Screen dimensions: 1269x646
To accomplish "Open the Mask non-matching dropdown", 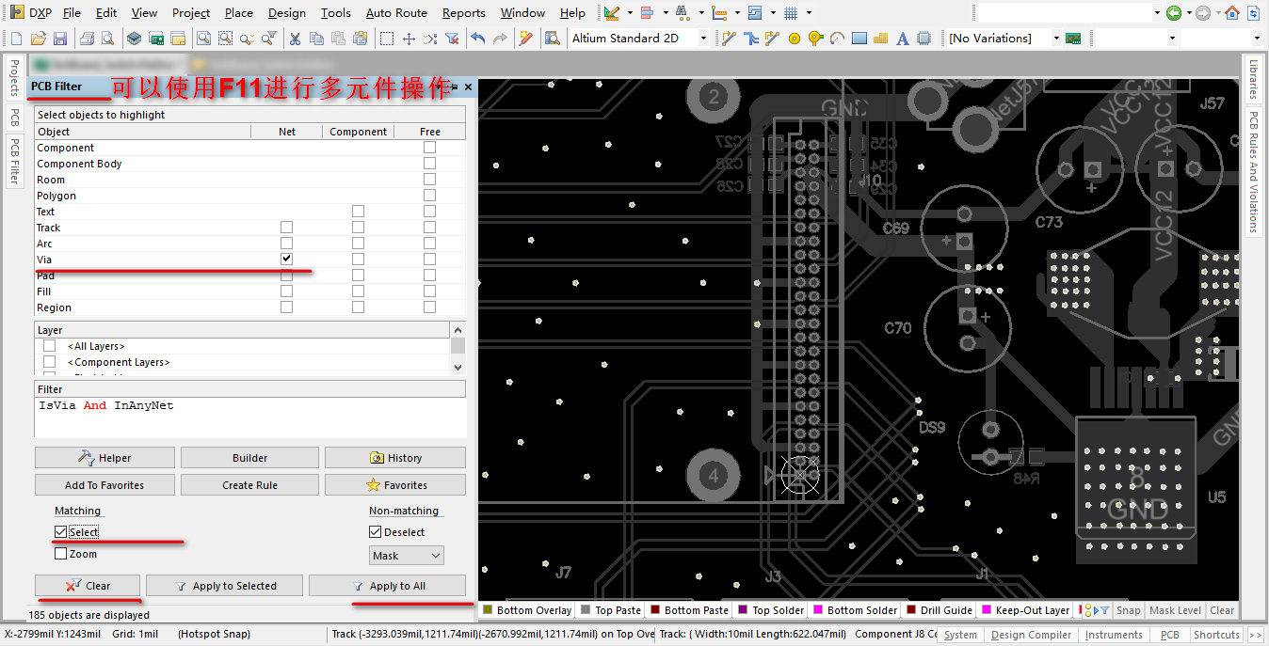I will pos(406,556).
